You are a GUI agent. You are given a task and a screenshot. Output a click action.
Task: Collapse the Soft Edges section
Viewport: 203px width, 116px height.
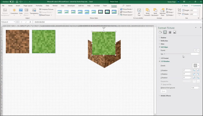click(164, 47)
